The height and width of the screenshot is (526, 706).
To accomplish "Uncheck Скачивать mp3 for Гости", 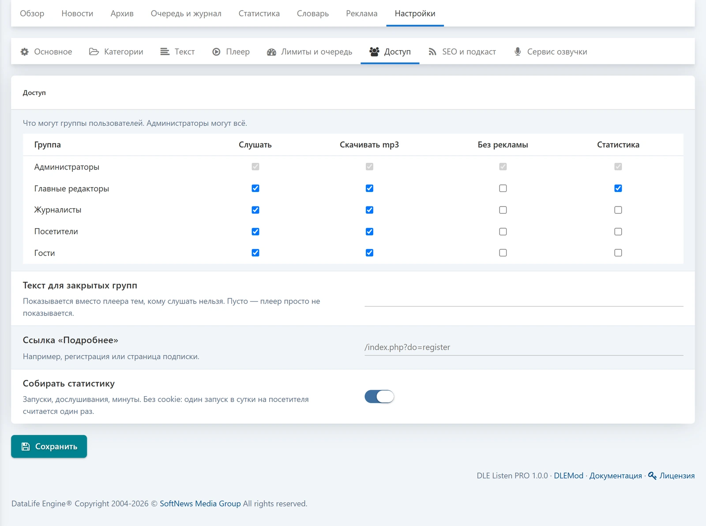I will tap(370, 253).
